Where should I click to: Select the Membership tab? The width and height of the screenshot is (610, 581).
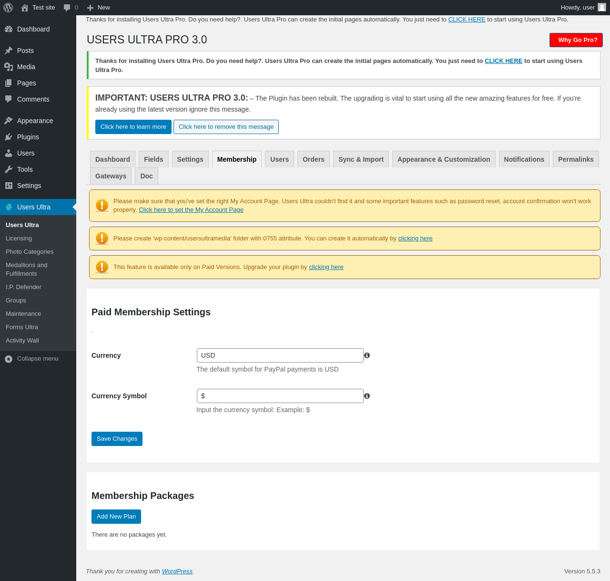point(237,159)
